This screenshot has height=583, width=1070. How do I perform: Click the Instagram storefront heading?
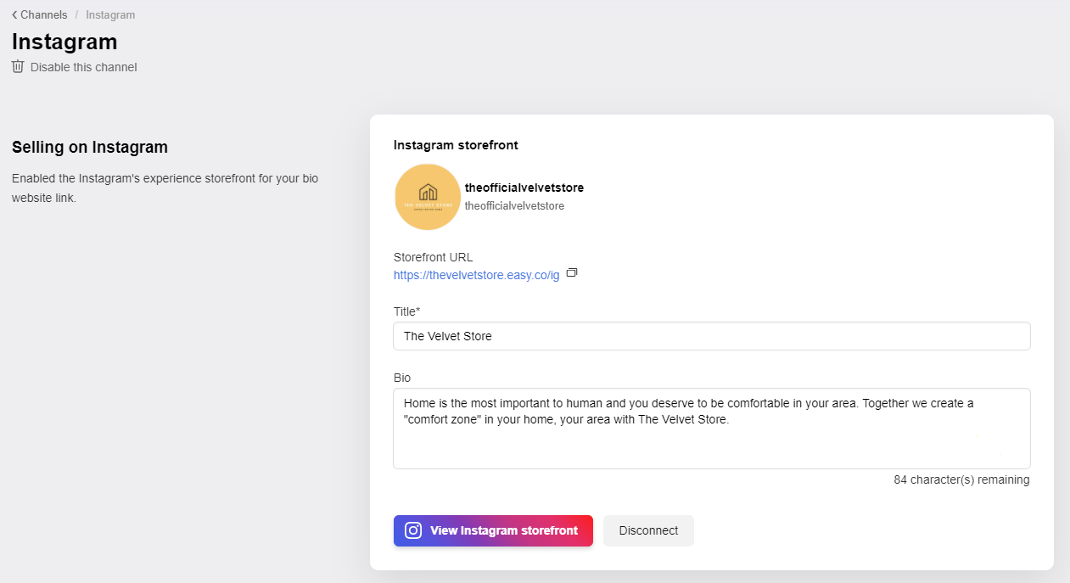456,145
